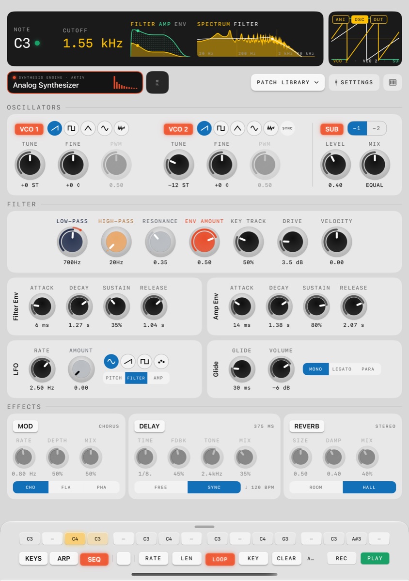Select LEGATO voice mode

tap(342, 369)
